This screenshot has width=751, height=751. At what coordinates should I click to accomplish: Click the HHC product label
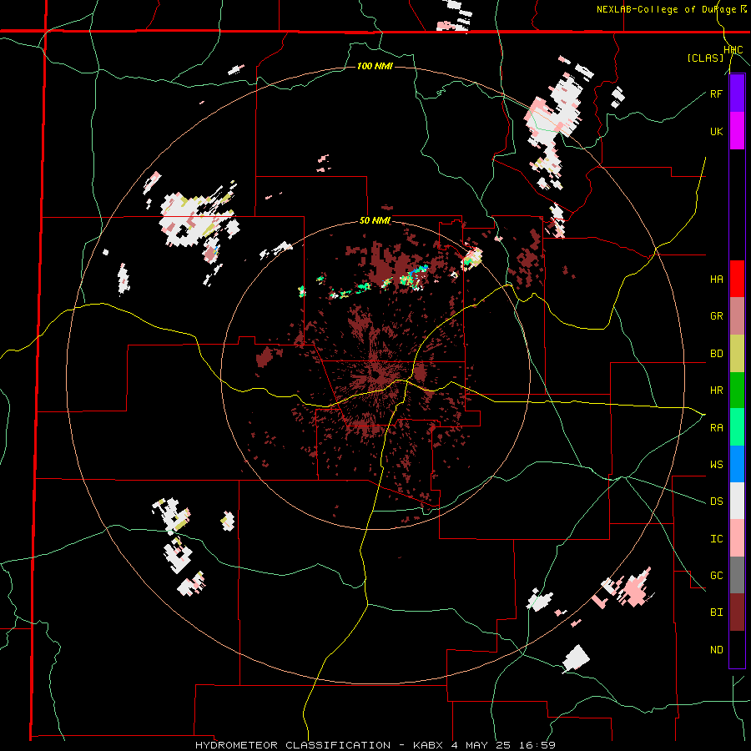(733, 50)
